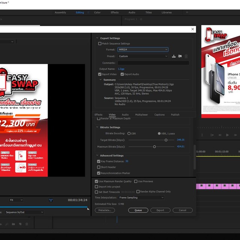Toggle Key Frame Distance checkbox
This screenshot has height=240, width=240.
[99, 161]
